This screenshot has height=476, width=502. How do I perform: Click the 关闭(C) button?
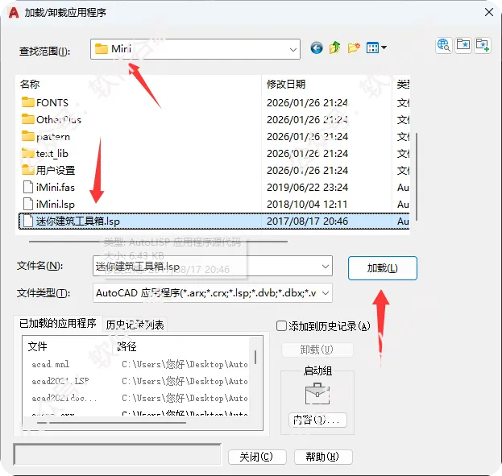click(x=257, y=457)
